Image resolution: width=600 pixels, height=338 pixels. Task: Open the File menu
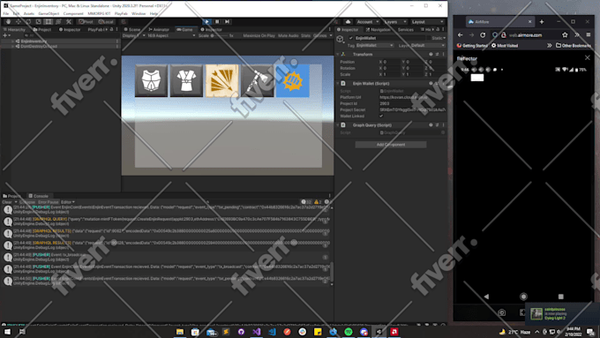point(6,13)
